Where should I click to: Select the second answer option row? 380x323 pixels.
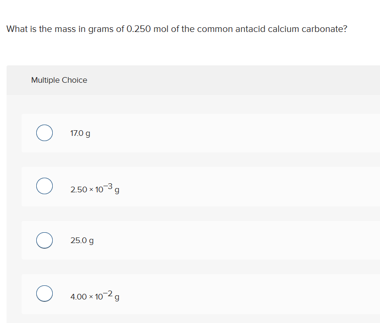[188, 186]
